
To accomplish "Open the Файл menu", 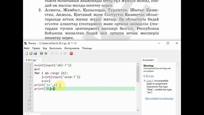I will (x=27, y=48).
